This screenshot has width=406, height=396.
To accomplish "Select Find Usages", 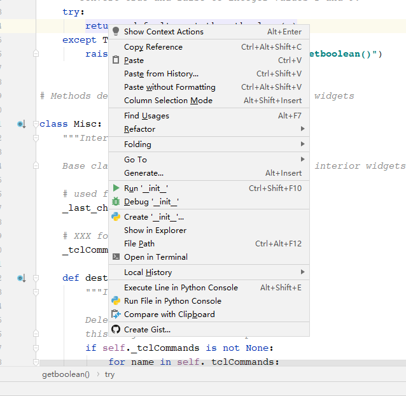I will (209, 115).
